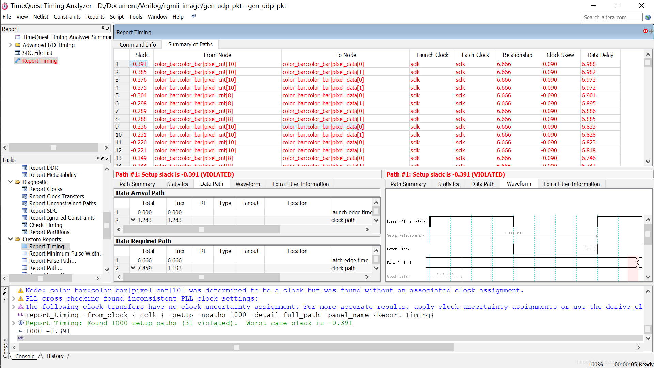This screenshot has width=654, height=368.
Task: Click the feedback icon next to Help menu
Action: pyautogui.click(x=193, y=16)
